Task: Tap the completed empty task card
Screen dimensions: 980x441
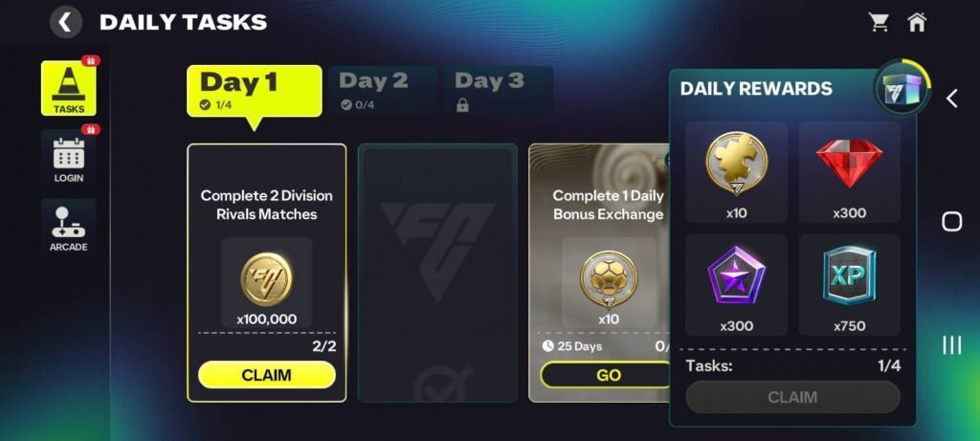Action: point(437,273)
